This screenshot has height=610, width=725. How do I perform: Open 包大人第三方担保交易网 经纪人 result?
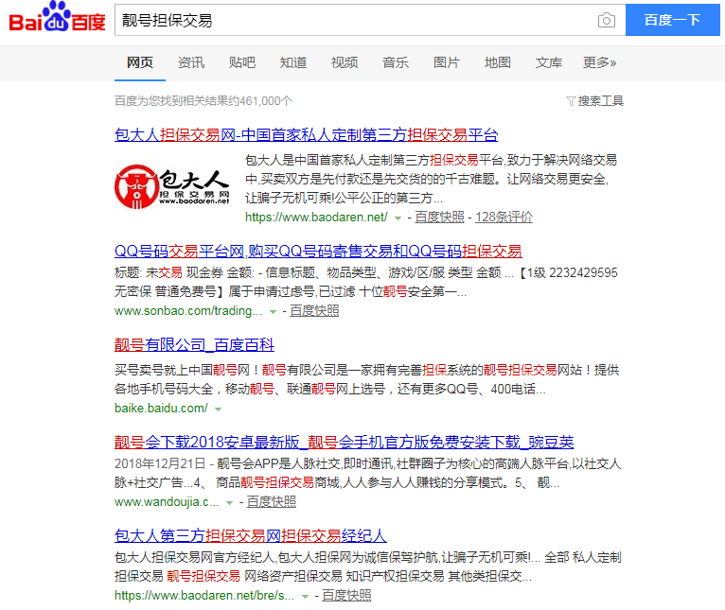pyautogui.click(x=250, y=535)
